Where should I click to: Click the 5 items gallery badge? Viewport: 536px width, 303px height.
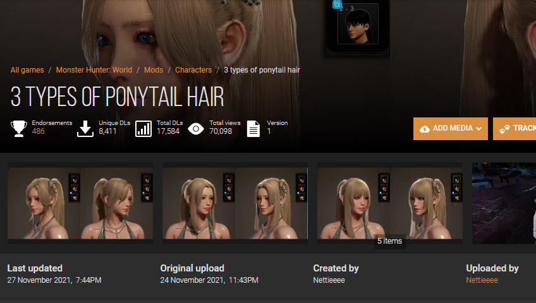coord(390,241)
